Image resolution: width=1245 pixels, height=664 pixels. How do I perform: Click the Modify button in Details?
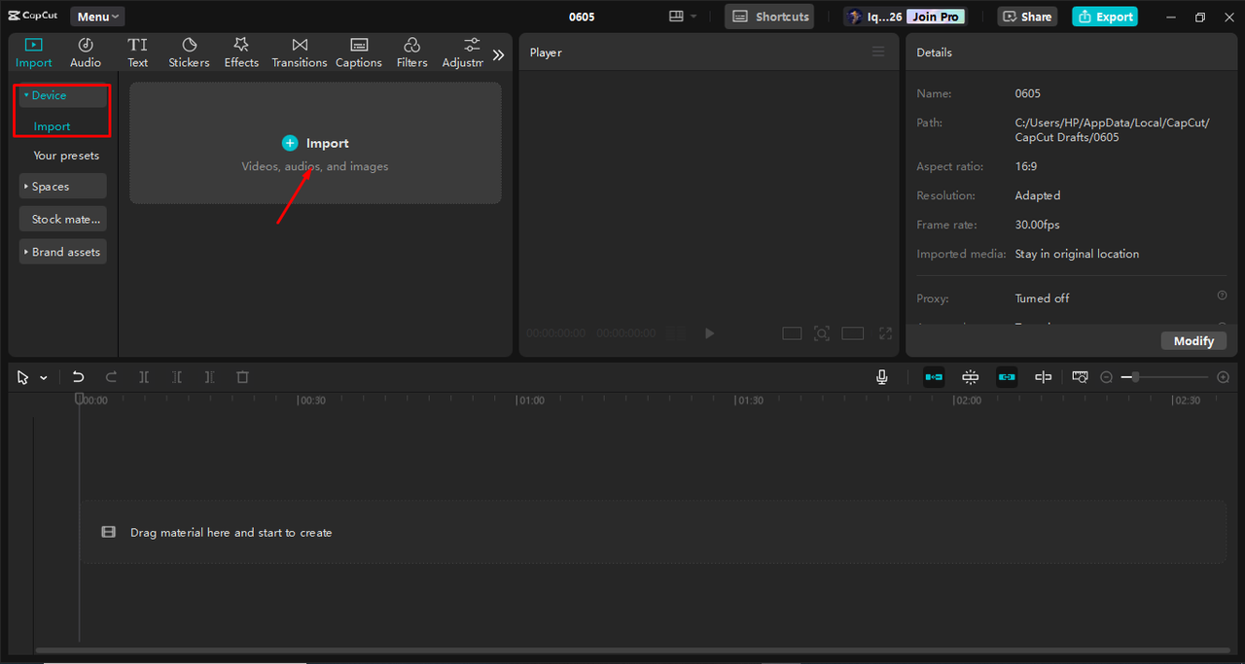(1193, 341)
